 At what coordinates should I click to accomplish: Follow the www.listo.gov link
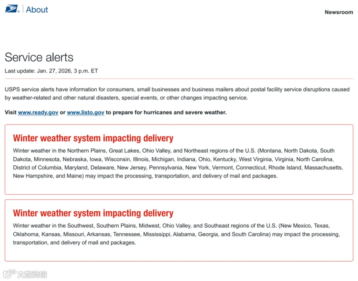tap(86, 112)
